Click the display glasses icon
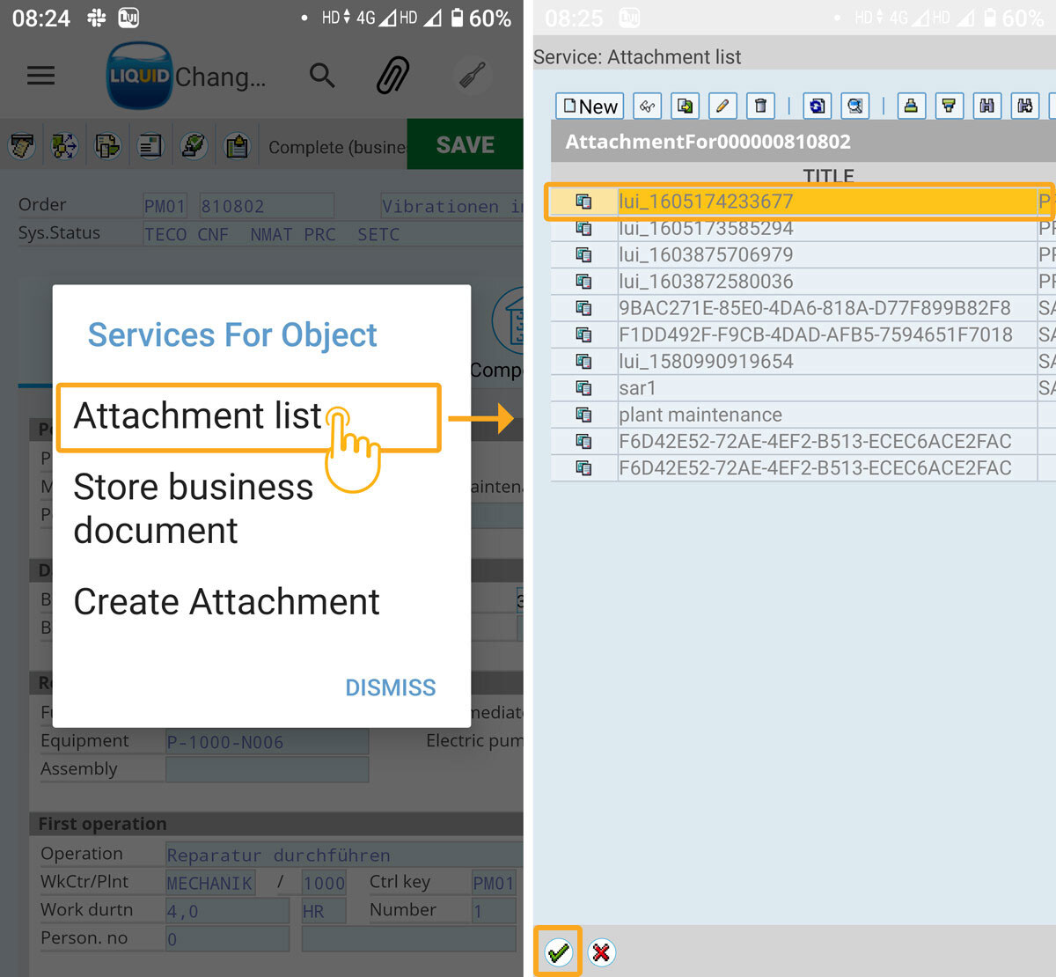The image size is (1056, 977). point(647,107)
